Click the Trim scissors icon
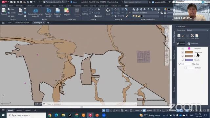Viewport: 210px width, 118px height. (x=115, y=16)
